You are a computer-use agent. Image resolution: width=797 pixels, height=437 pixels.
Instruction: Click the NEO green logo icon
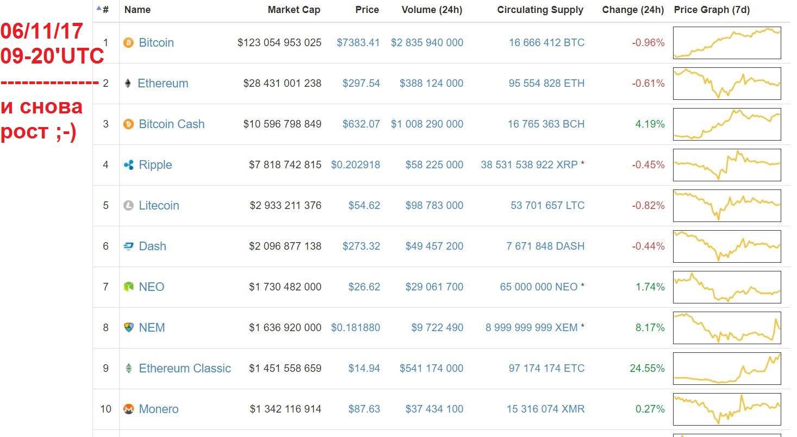[x=128, y=287]
